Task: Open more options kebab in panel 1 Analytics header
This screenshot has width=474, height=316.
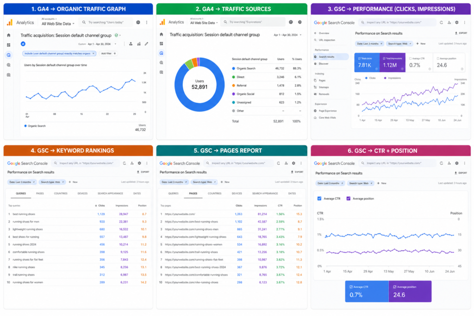Action: [x=147, y=22]
